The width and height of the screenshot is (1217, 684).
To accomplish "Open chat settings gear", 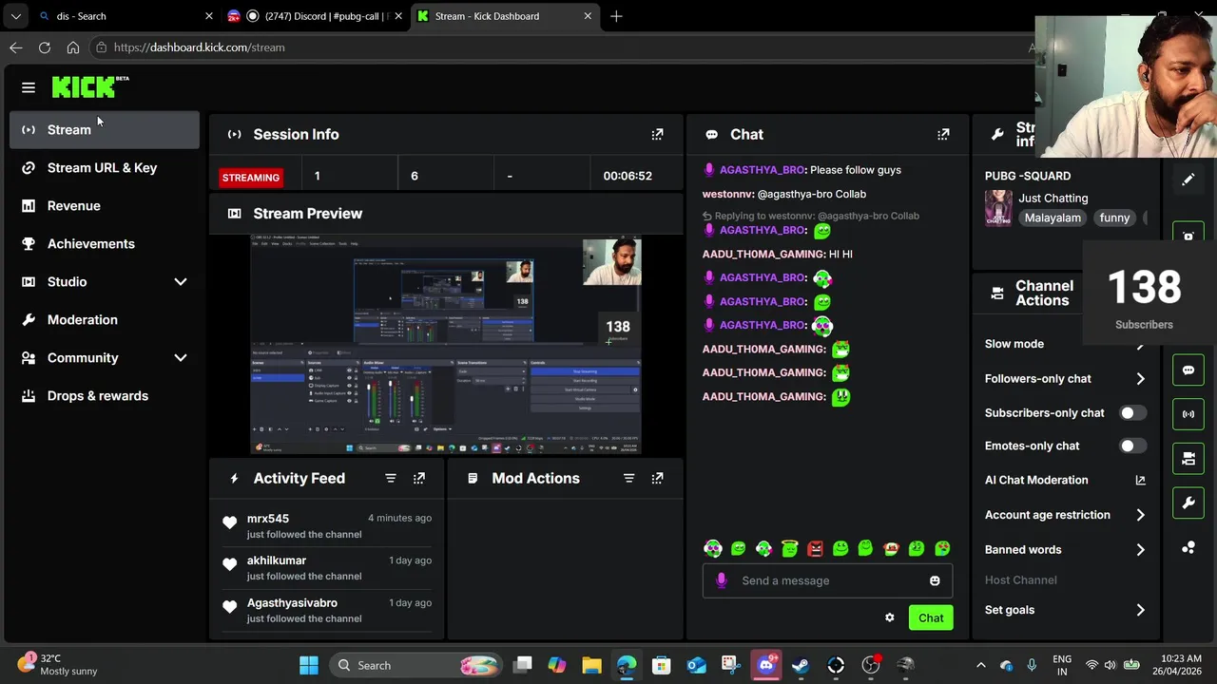I will pos(890,617).
